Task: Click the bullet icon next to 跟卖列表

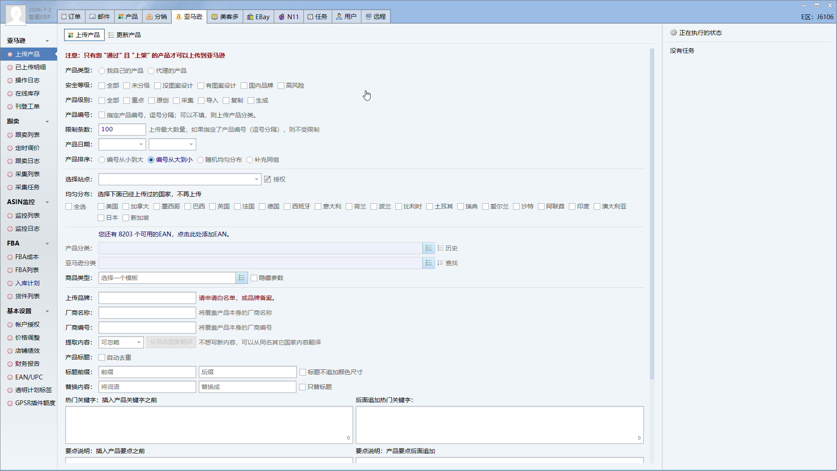Action: (10, 135)
